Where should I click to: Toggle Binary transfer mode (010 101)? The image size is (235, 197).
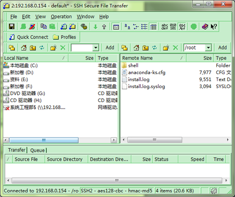[173, 27]
